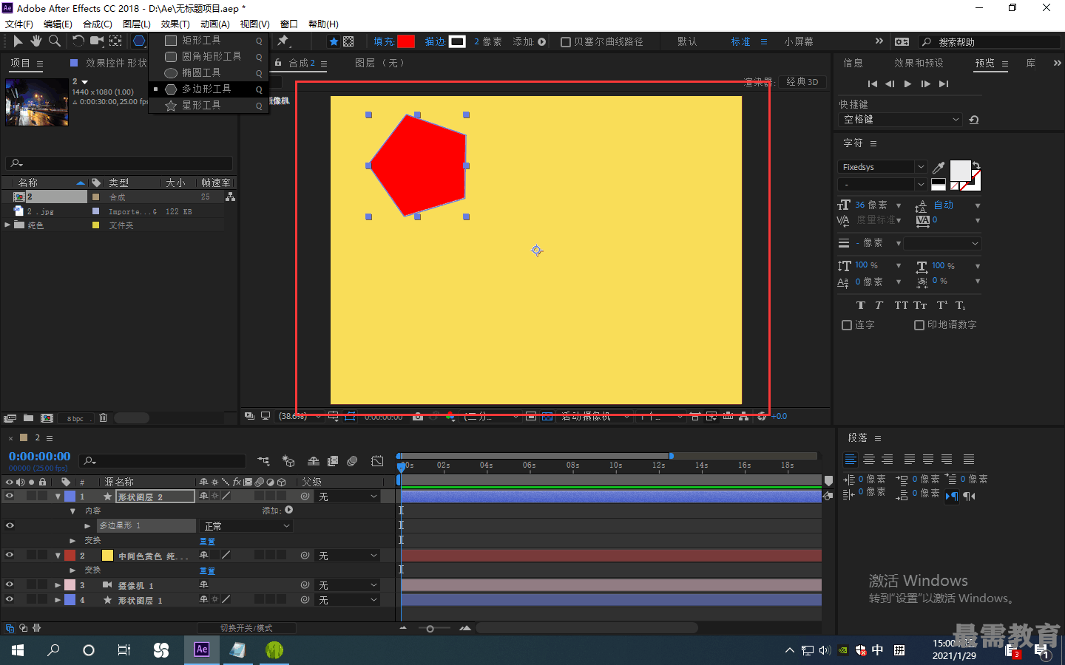Open the 合成(C) menu
The height and width of the screenshot is (665, 1065).
98,24
